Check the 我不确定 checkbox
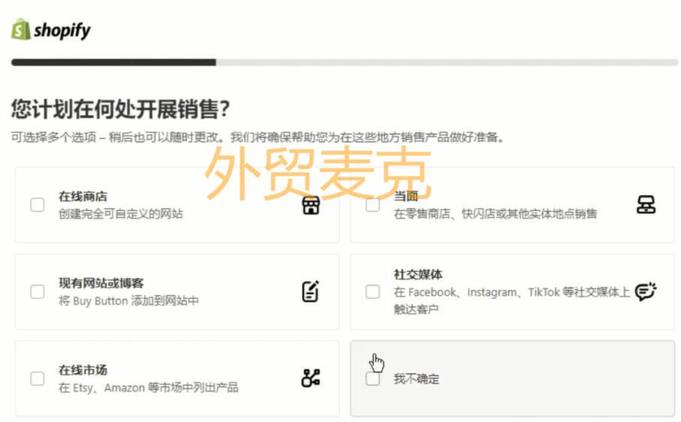 click(372, 378)
